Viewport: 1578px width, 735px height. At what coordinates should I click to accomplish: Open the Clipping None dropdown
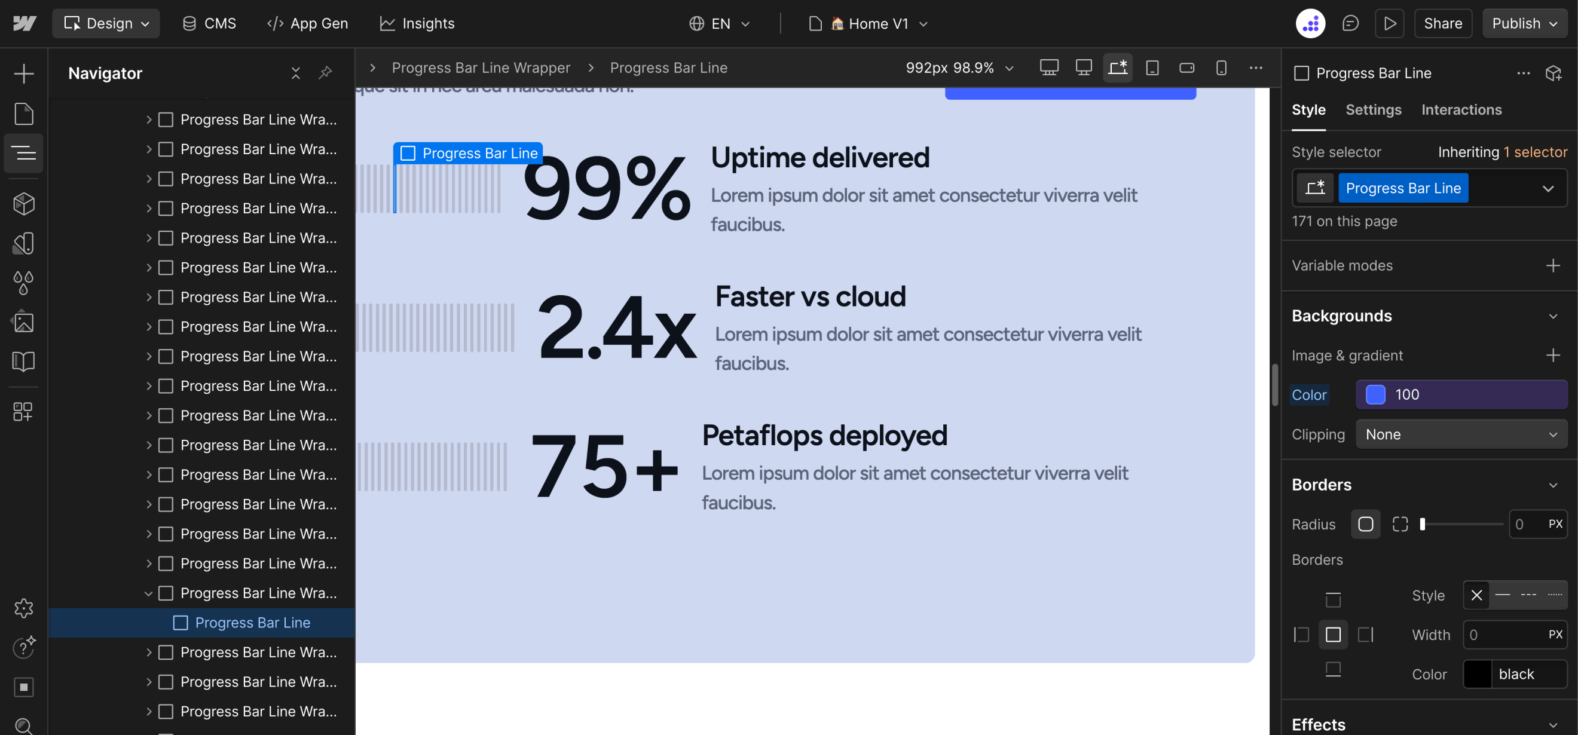(1461, 434)
